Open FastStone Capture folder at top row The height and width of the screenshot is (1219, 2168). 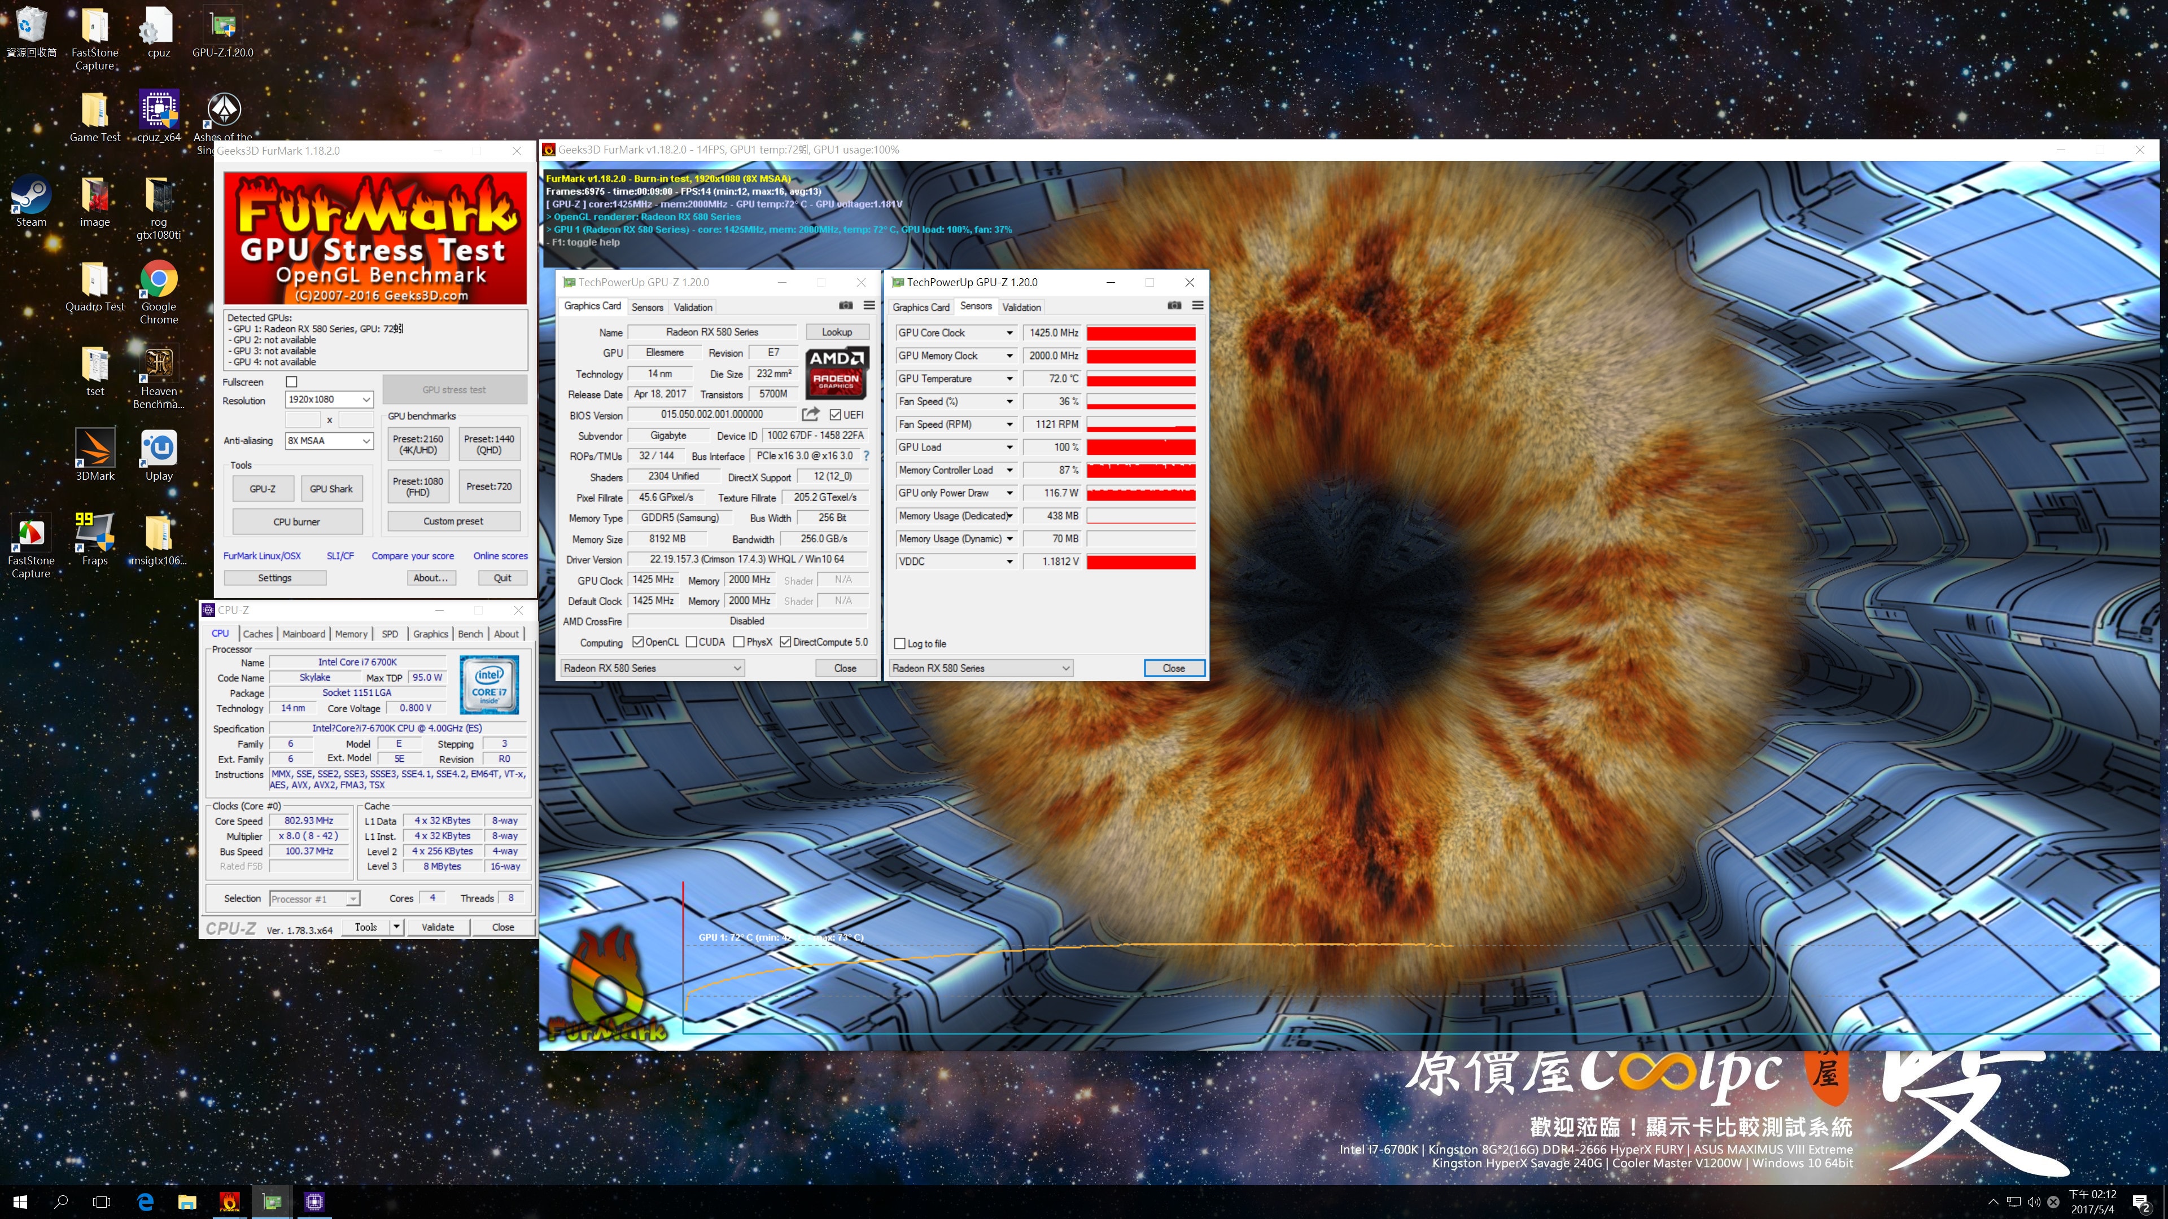(x=94, y=38)
